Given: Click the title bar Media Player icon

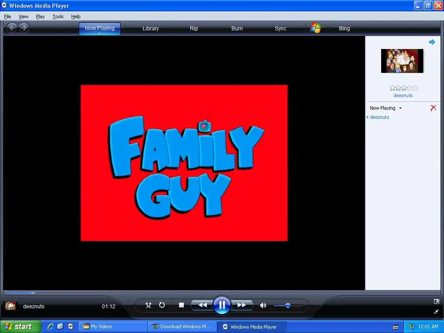Looking at the screenshot, I should (x=4, y=5).
